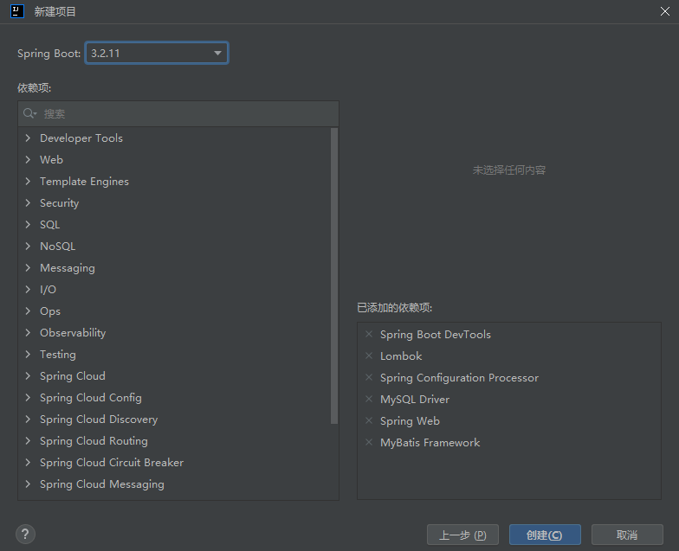This screenshot has height=551, width=679.
Task: Focus the dependency 搜索 search field
Action: (178, 114)
